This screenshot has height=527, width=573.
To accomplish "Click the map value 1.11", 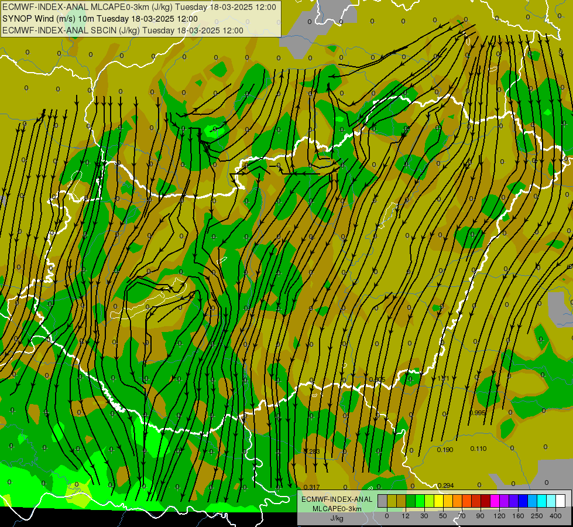I will [443, 378].
